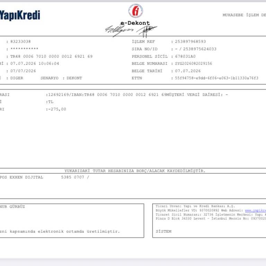The width and height of the screenshot is (266, 266).
Task: Click the SİSTEM label in bank box
Action: (163, 231)
